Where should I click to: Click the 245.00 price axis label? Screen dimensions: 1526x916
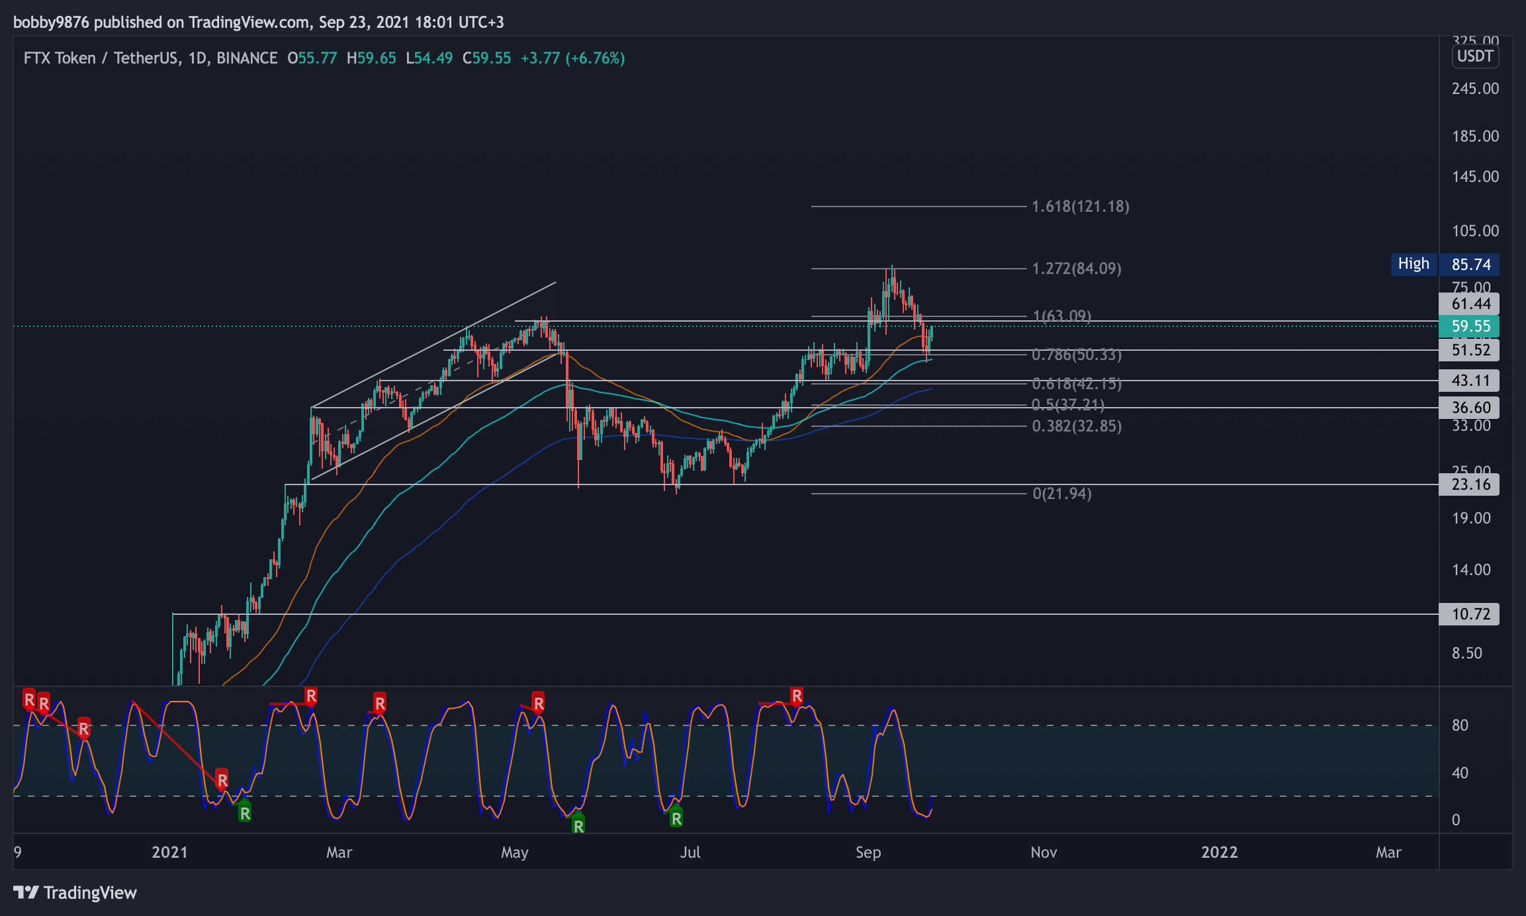click(x=1475, y=89)
